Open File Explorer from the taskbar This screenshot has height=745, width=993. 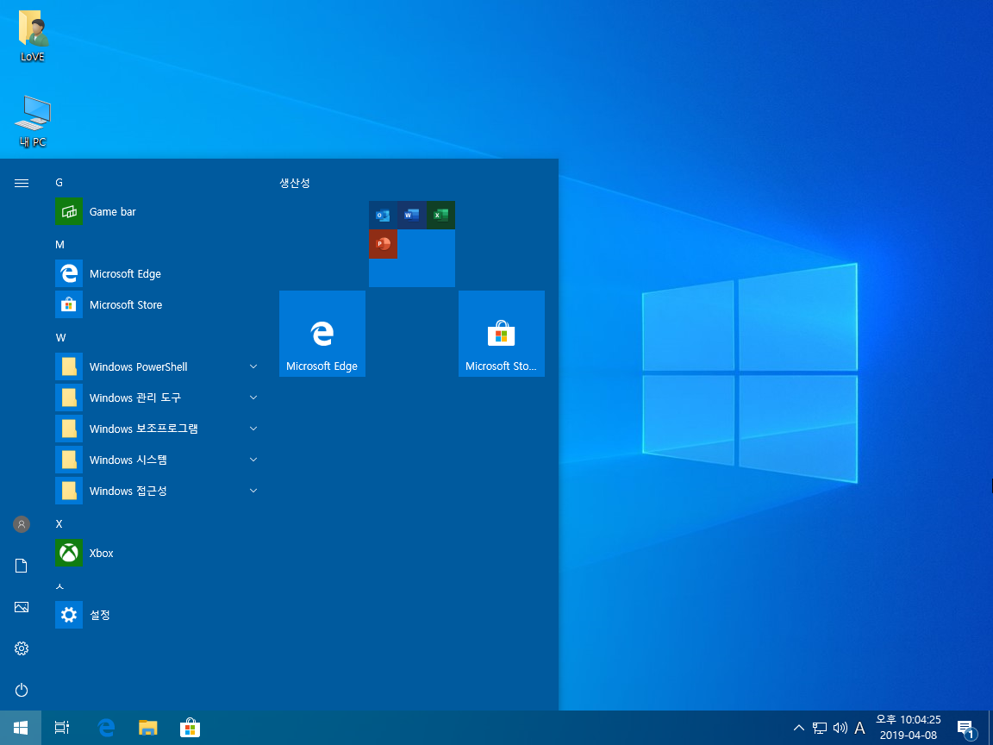(148, 728)
